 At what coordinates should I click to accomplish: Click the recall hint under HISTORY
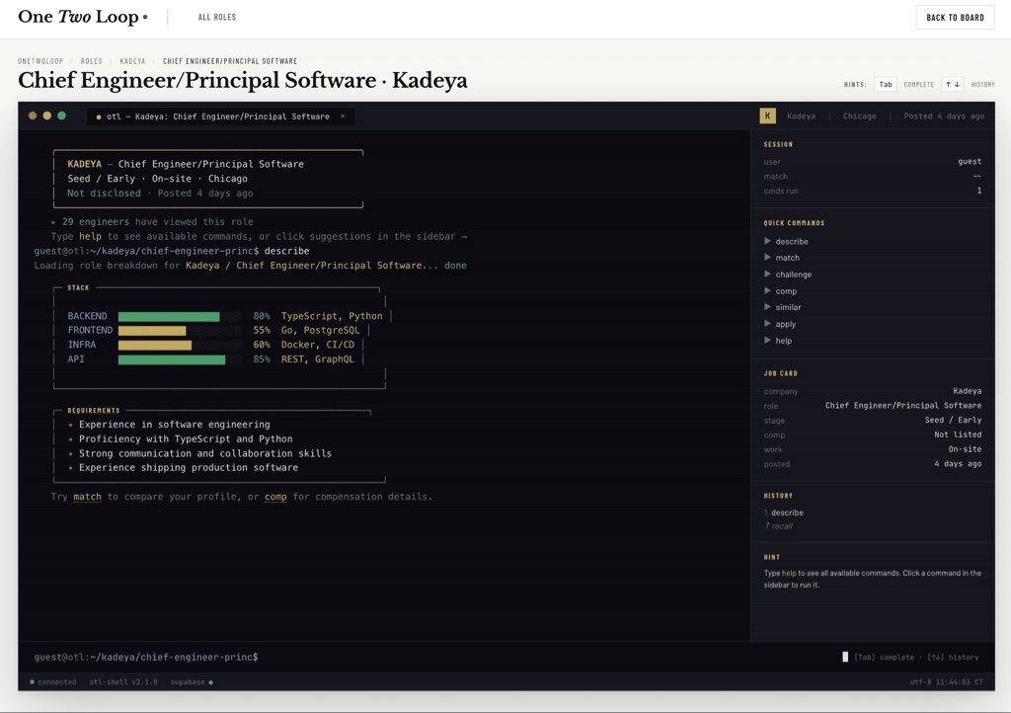tap(778, 526)
